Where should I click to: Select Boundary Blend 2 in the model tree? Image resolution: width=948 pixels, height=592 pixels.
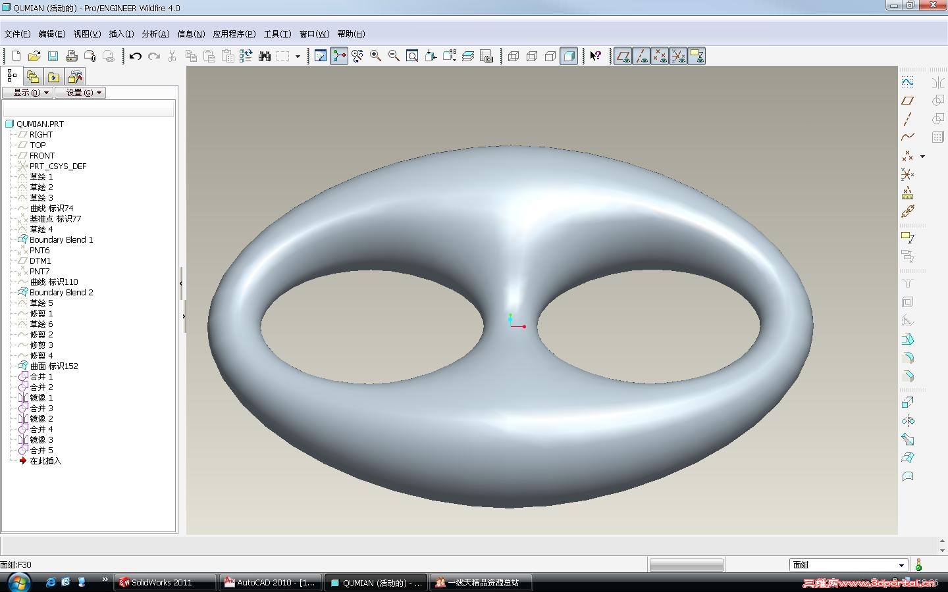61,293
